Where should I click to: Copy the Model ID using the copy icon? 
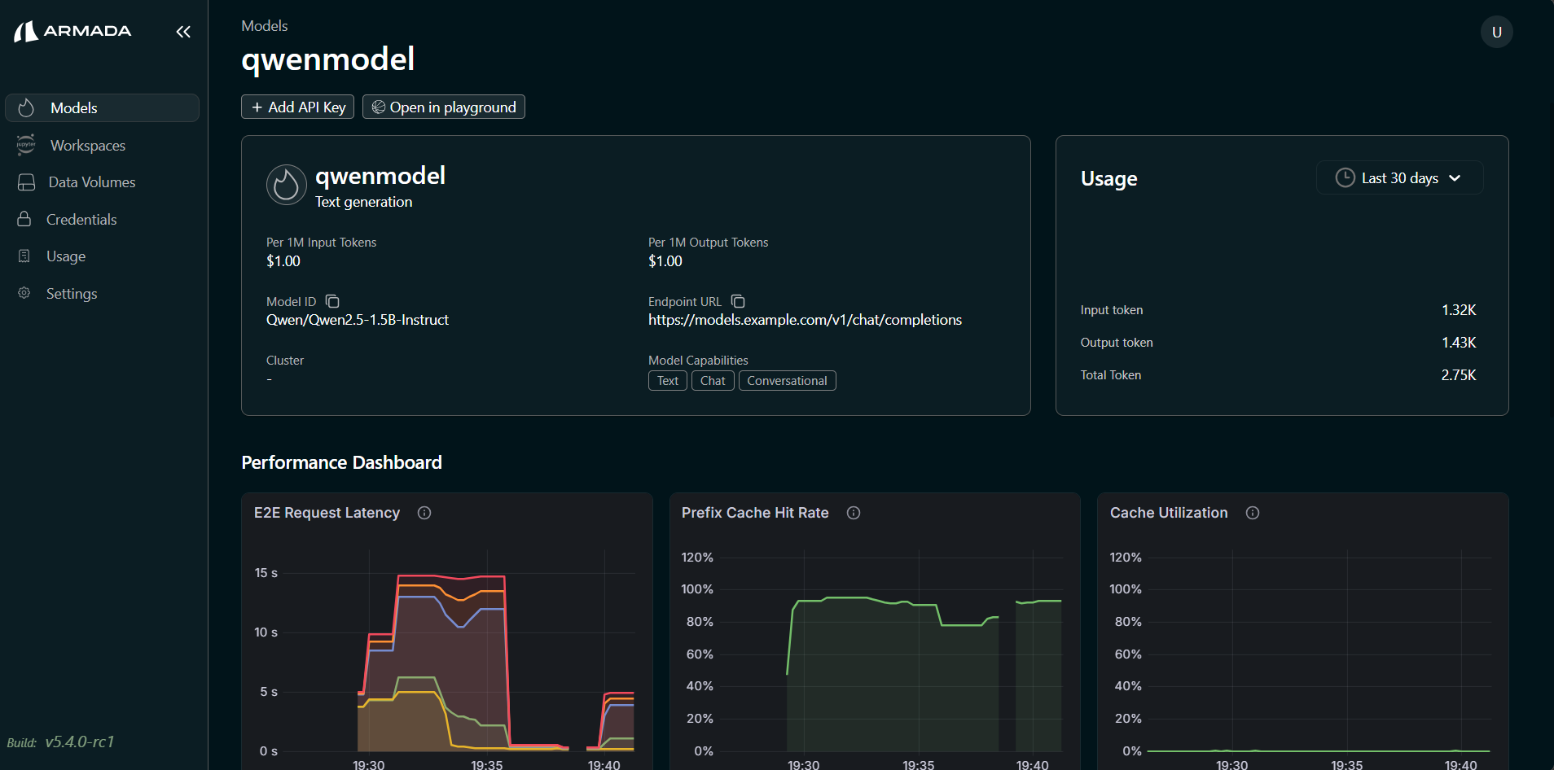click(x=332, y=301)
